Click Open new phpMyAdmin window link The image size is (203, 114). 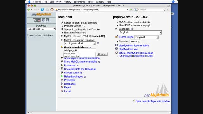point(153,101)
